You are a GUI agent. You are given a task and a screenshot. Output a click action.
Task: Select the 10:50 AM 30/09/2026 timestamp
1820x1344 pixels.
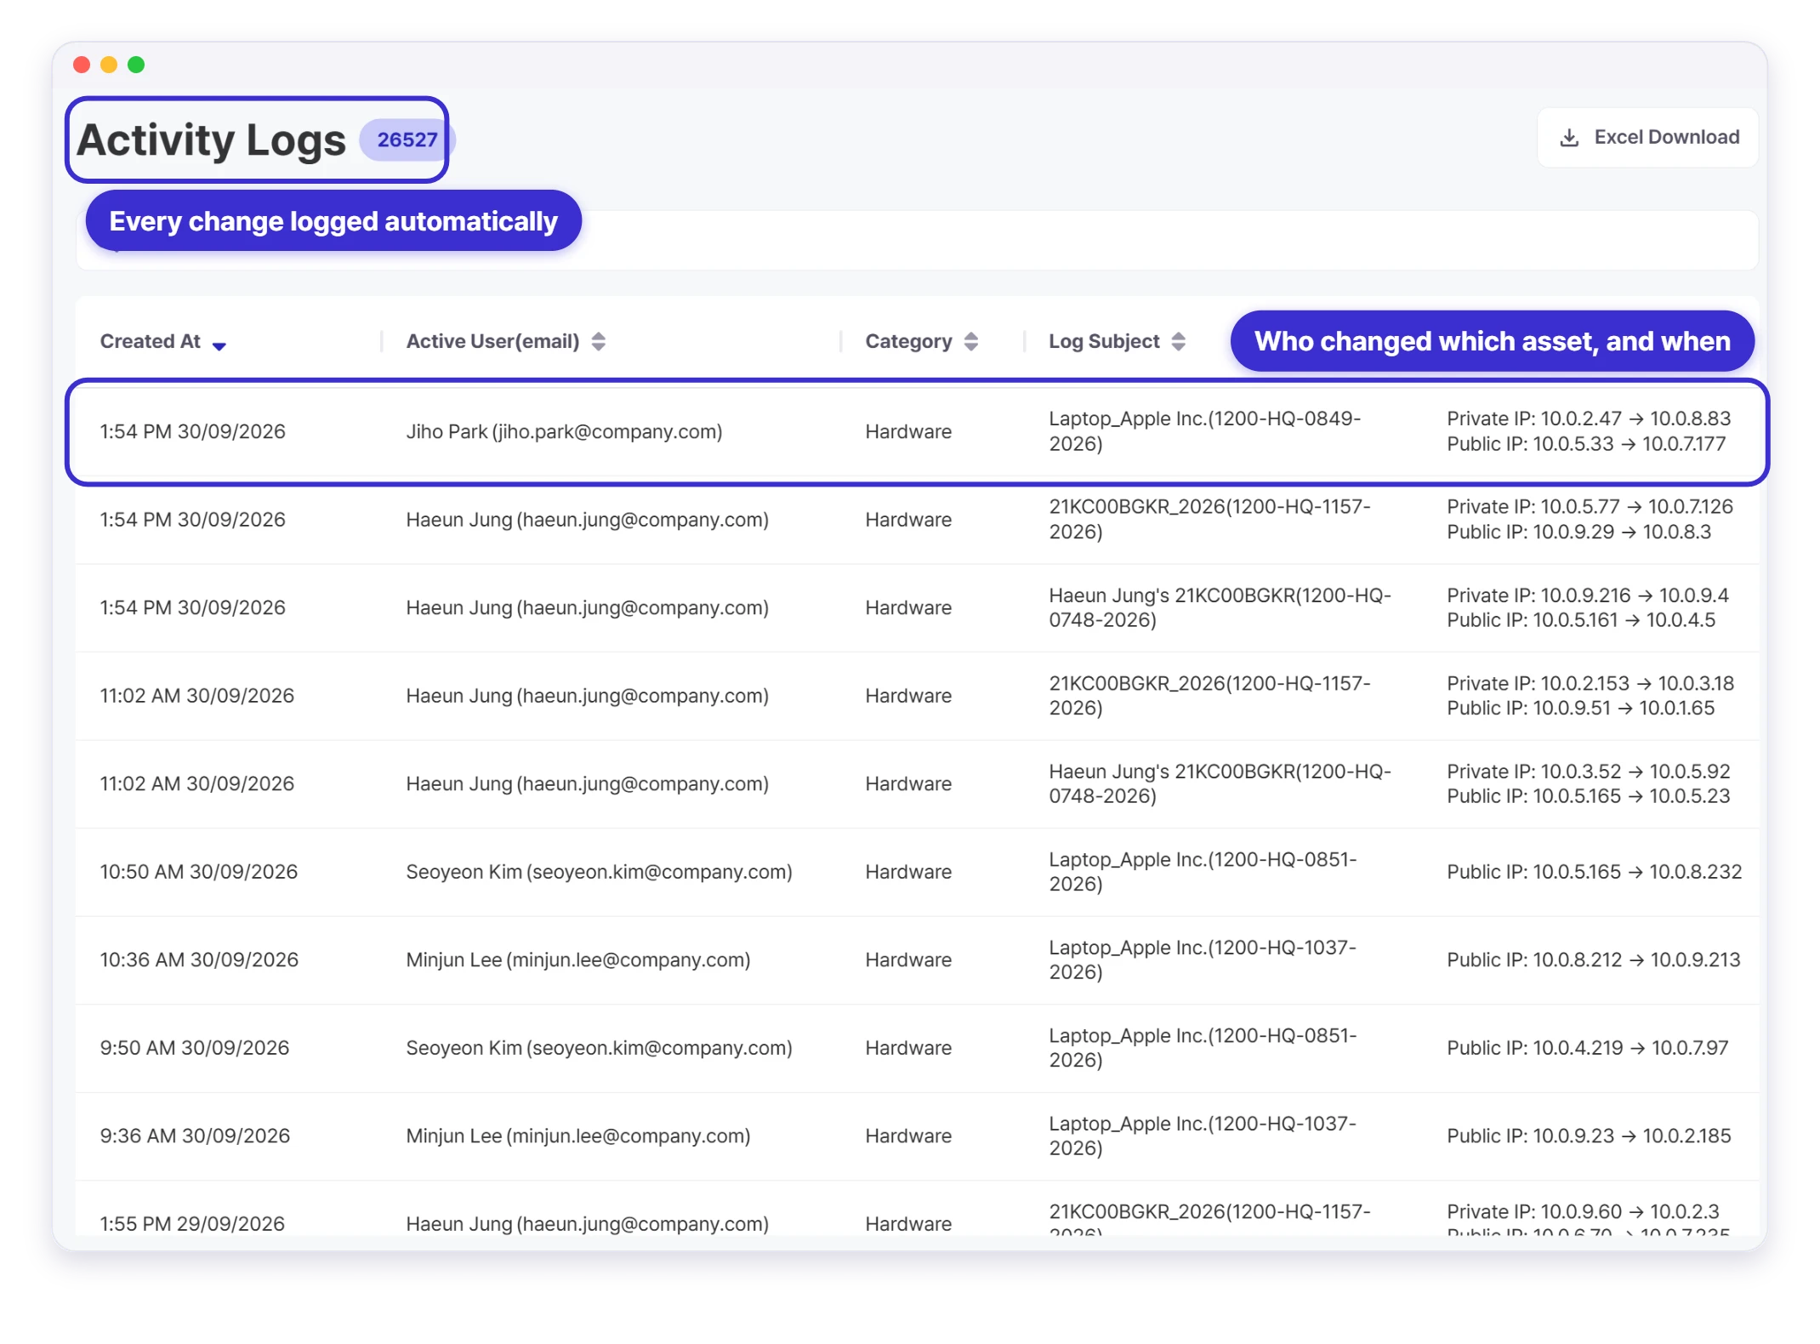click(x=199, y=872)
